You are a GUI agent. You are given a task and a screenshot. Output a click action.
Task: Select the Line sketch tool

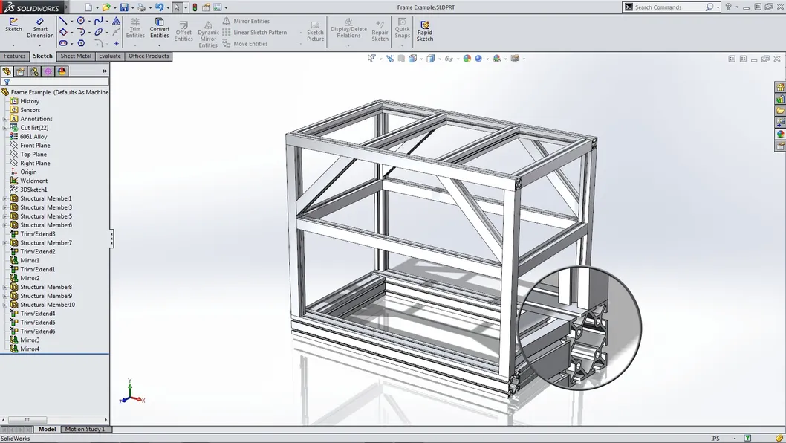click(62, 20)
